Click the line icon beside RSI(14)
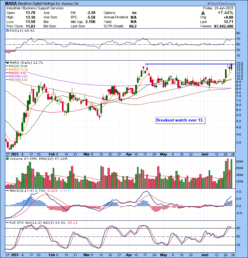The height and width of the screenshot is (258, 248). [7, 30]
